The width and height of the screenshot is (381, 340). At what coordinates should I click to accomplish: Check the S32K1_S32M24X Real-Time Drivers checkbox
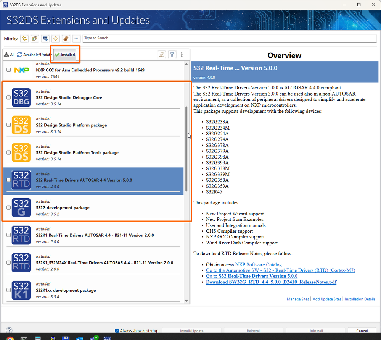click(x=8, y=262)
